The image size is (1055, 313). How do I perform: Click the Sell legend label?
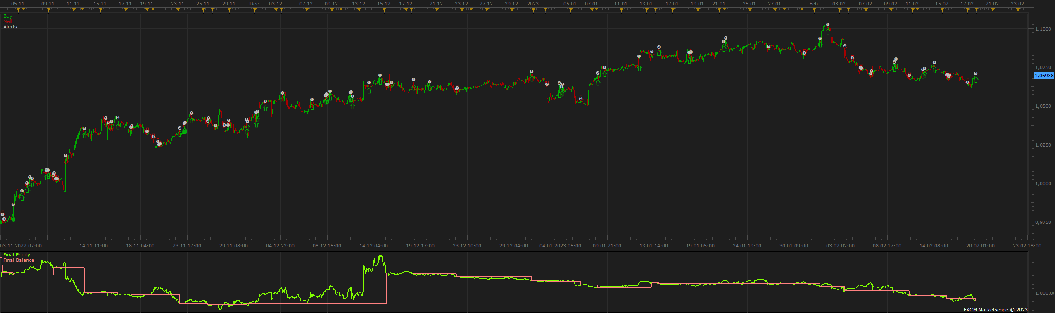point(8,21)
